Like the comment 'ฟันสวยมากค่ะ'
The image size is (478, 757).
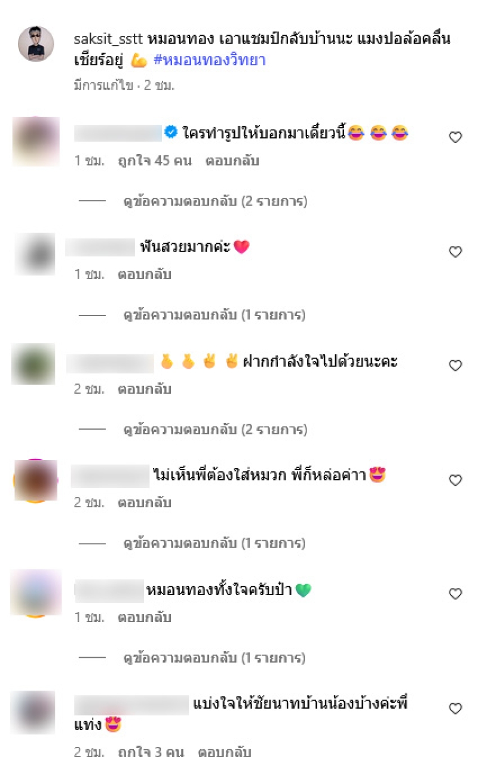[x=455, y=252]
